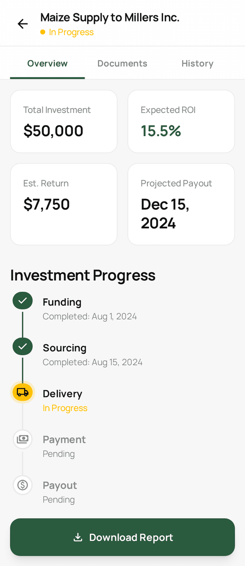This screenshot has width=245, height=566.
Task: Click the Funding completed checkmark icon
Action: click(23, 301)
